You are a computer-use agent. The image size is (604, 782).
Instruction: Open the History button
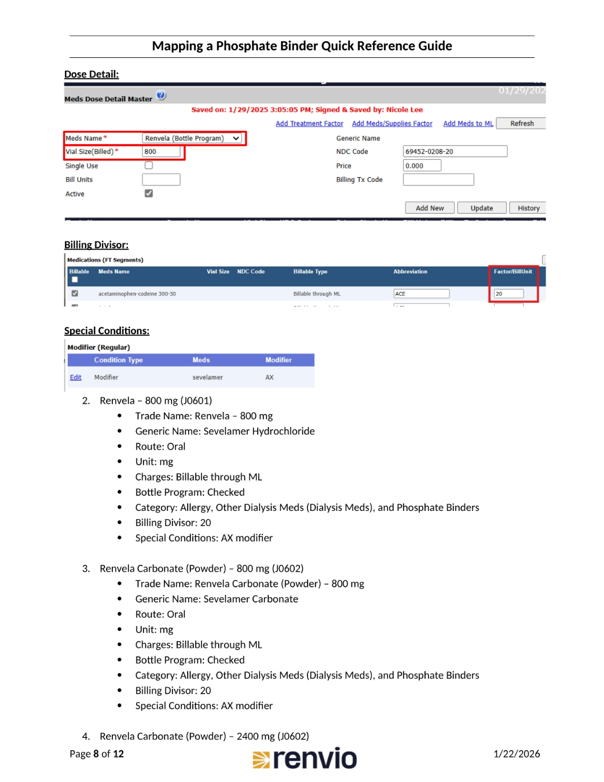click(x=528, y=208)
